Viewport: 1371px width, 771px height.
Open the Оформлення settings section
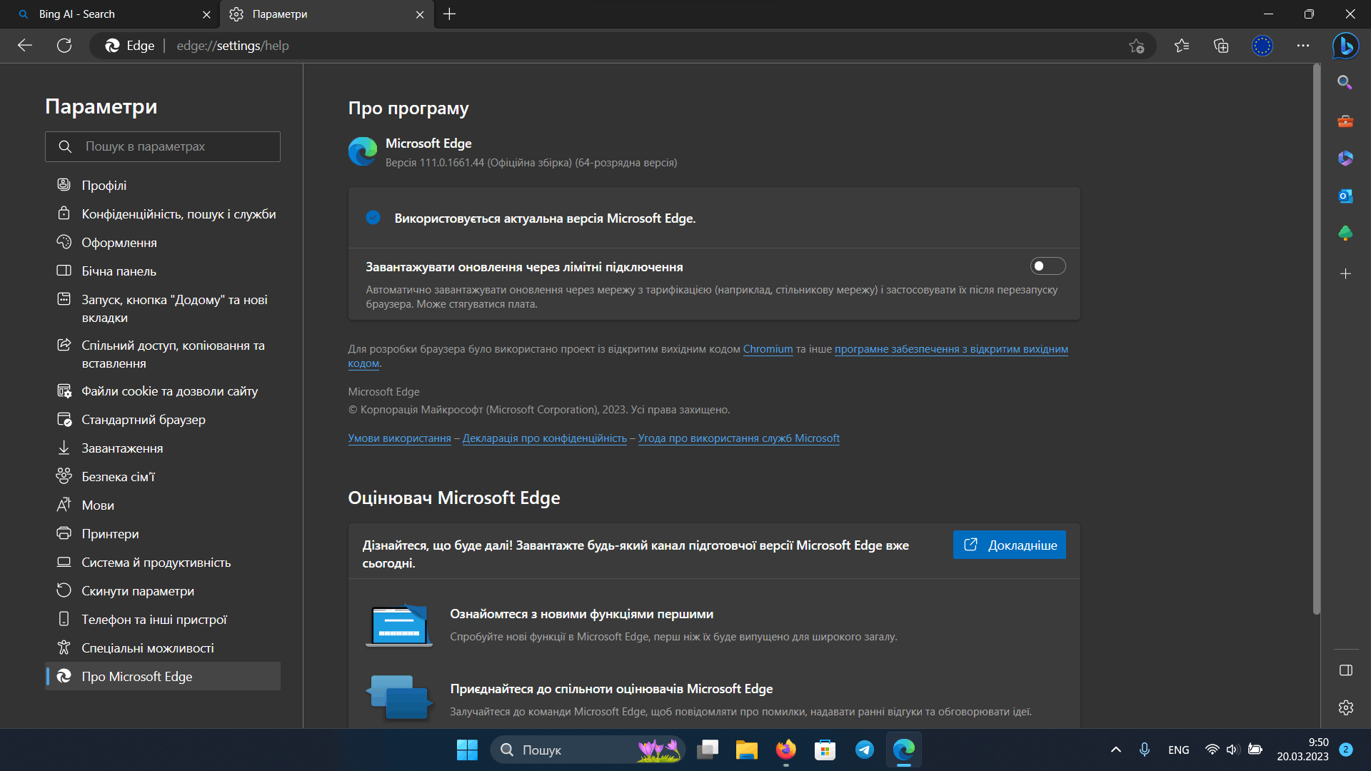coord(163,242)
